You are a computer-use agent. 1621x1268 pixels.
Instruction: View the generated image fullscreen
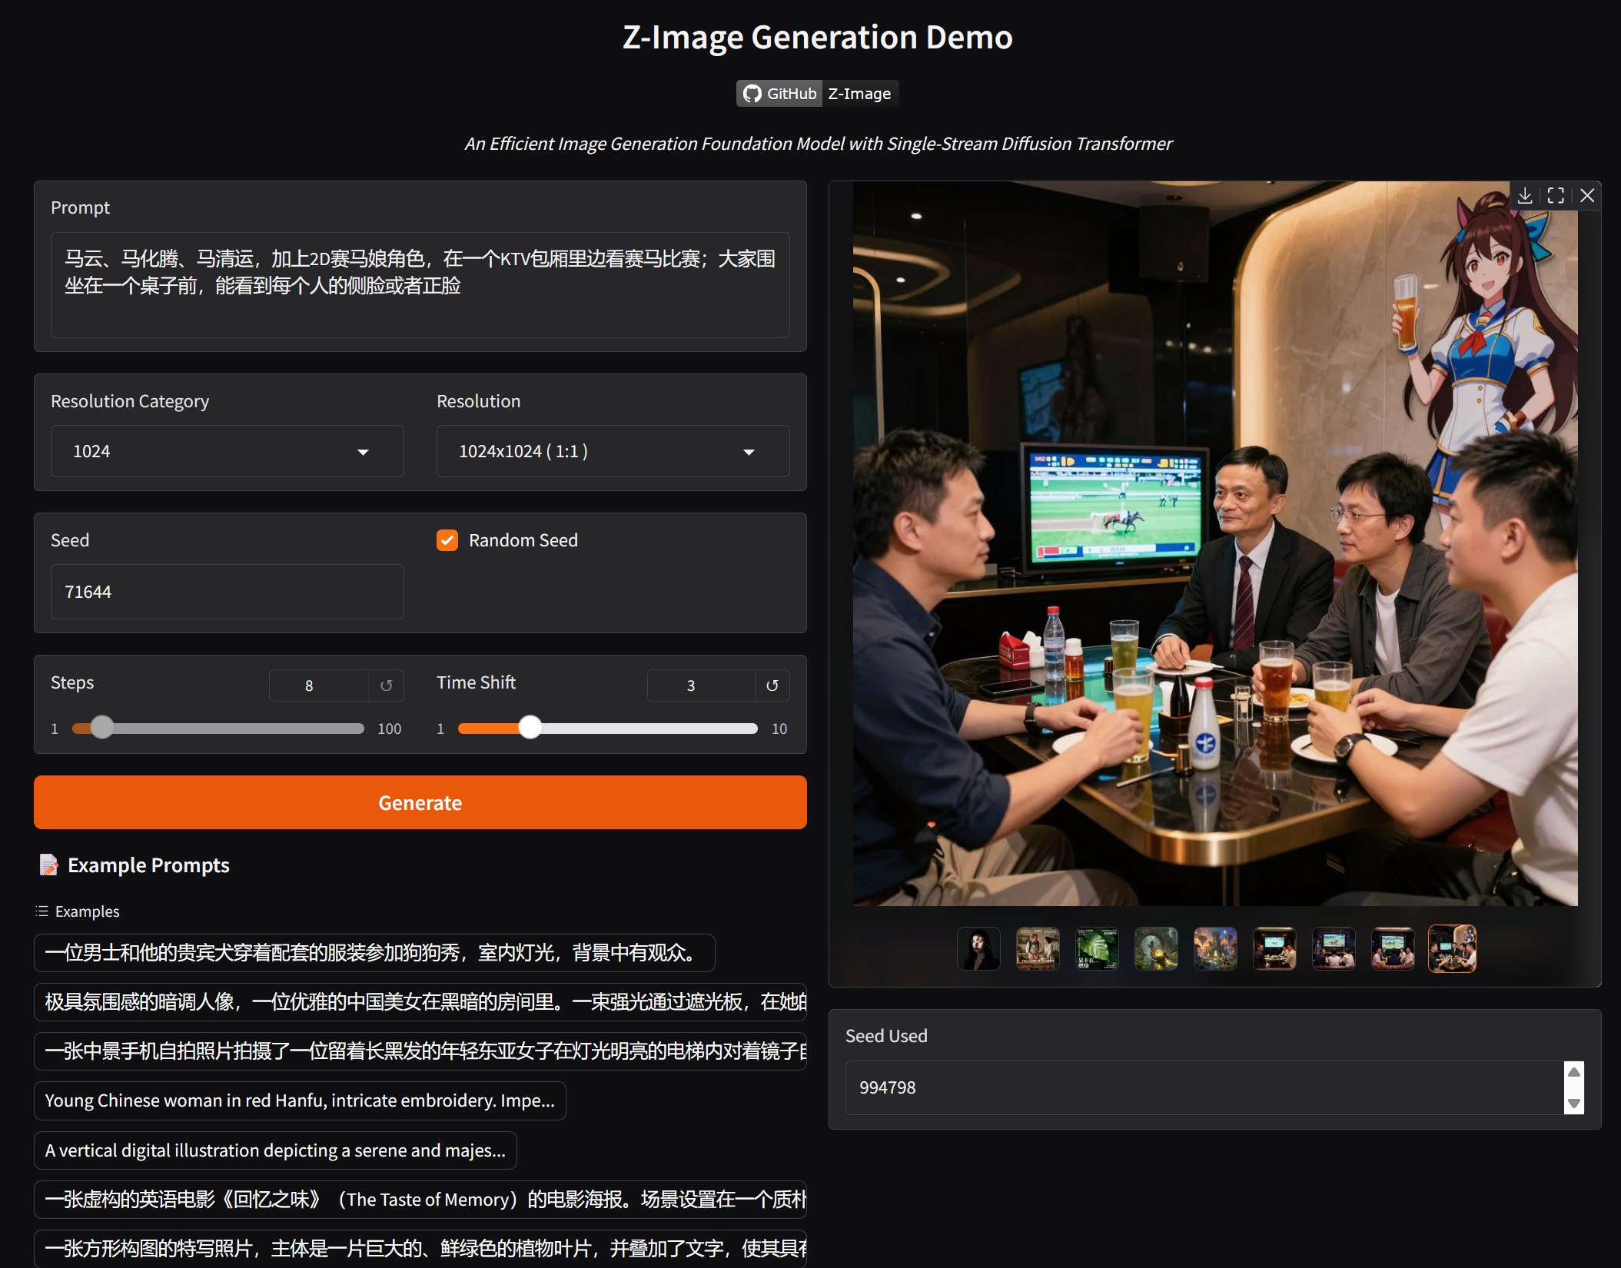[1556, 196]
